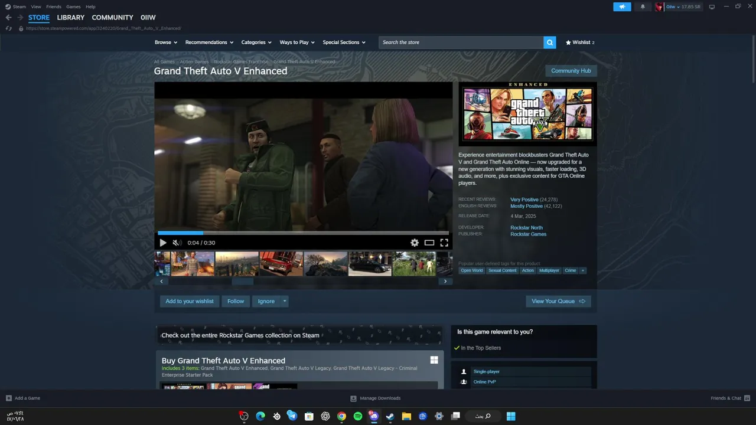This screenshot has width=756, height=425.
Task: Reload the store page
Action: click(x=8, y=28)
